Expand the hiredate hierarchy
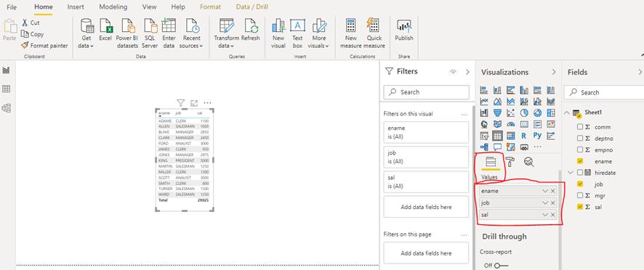The image size is (644, 270). click(x=571, y=173)
